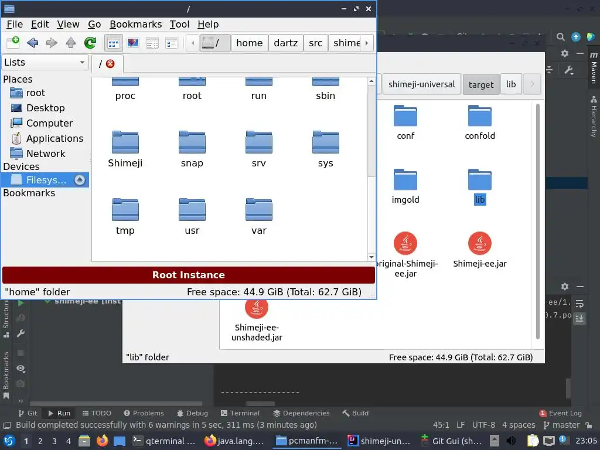Select the conf folder in background window
Viewport: 600px width, 450px height.
tap(405, 123)
